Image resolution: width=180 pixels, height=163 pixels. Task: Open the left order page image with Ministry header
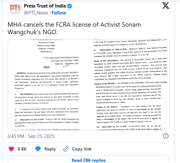point(46,85)
